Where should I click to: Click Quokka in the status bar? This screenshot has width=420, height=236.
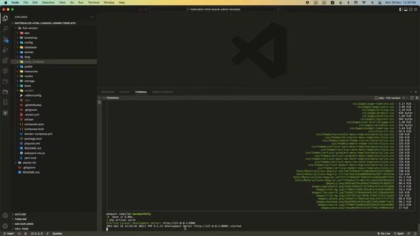(57, 233)
